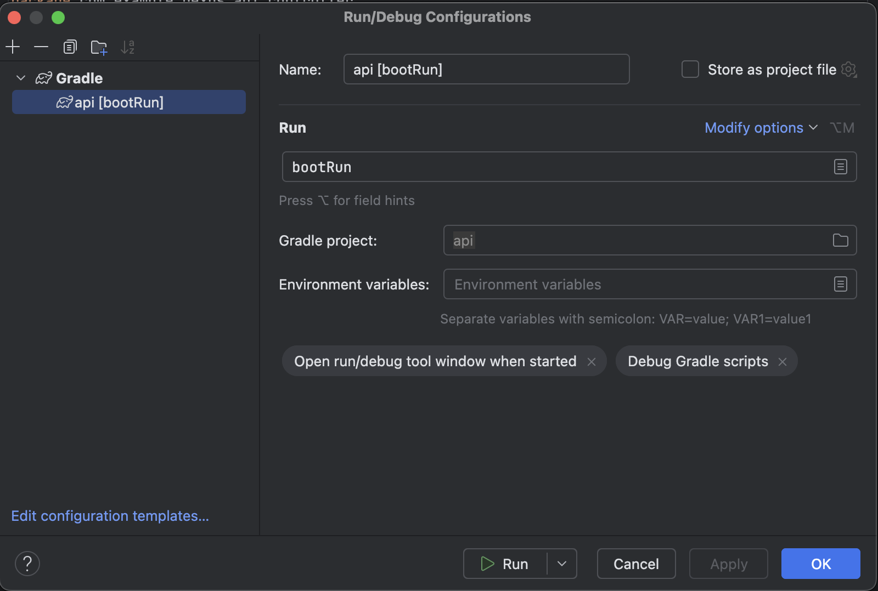Create new configuration folder icon

point(99,48)
